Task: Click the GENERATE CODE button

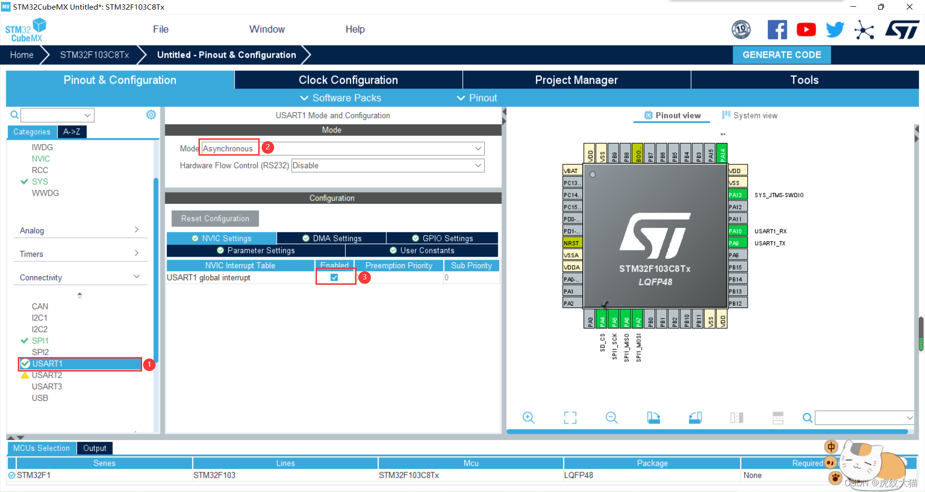Action: tap(781, 55)
